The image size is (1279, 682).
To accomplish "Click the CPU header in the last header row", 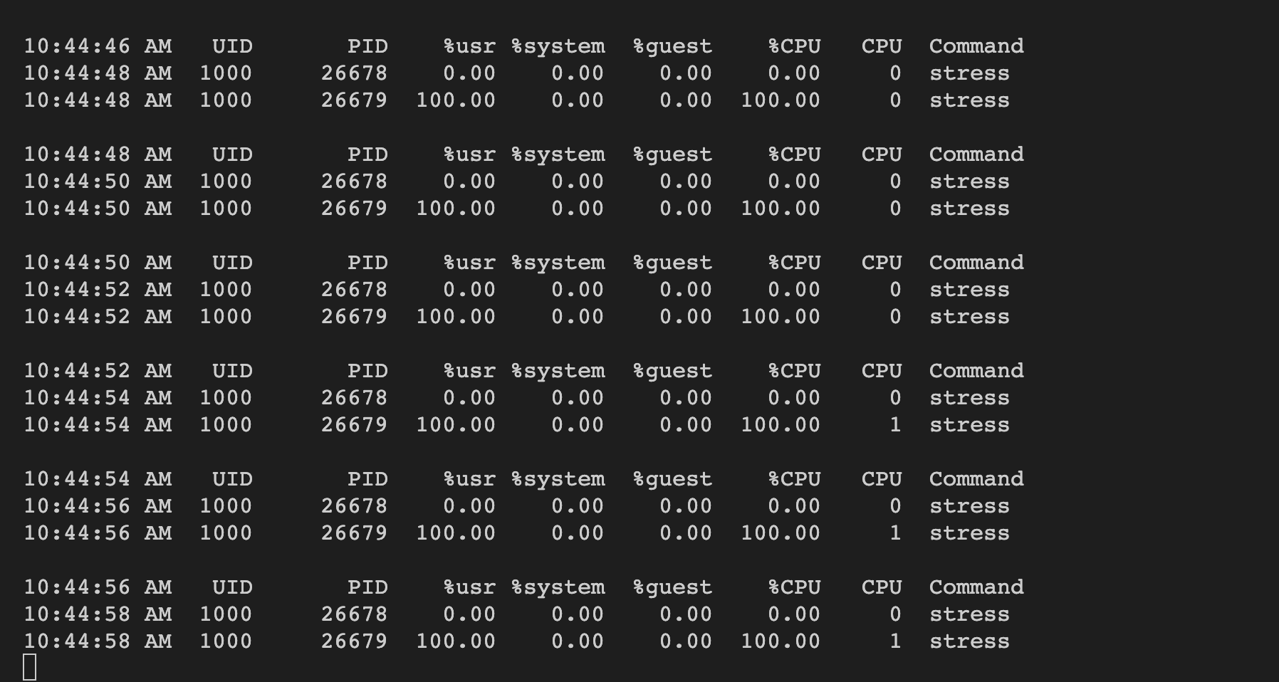I will pos(882,587).
